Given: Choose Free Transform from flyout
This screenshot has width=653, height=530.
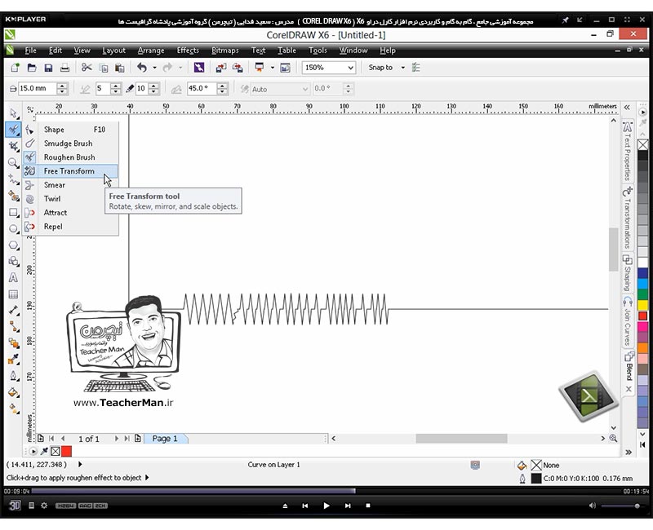Looking at the screenshot, I should tap(70, 171).
